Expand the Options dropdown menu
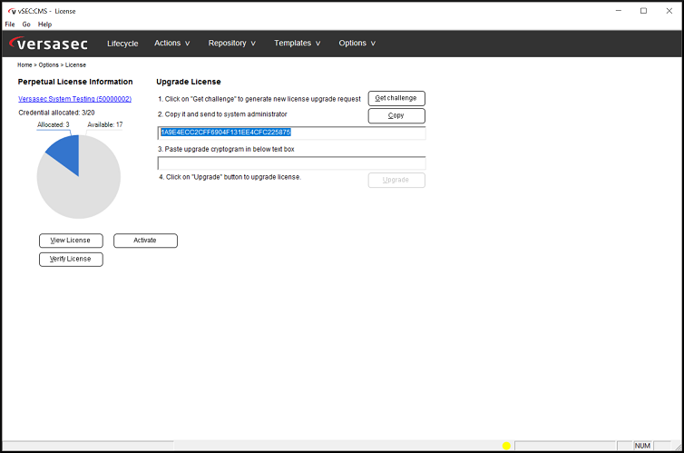This screenshot has width=684, height=453. coord(357,44)
